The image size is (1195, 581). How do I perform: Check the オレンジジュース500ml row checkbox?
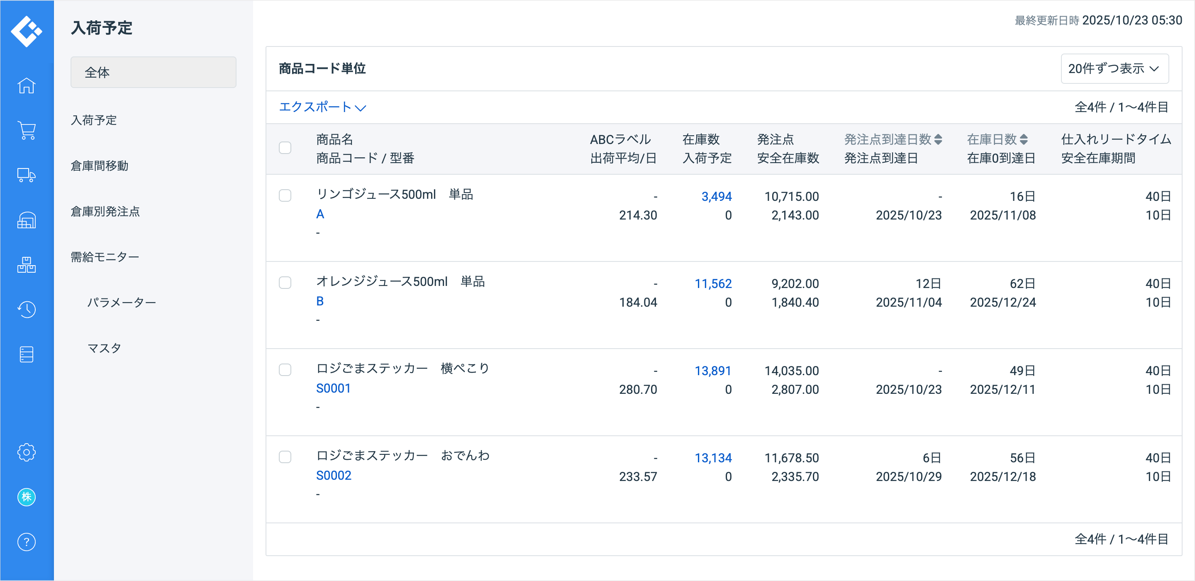pyautogui.click(x=285, y=283)
